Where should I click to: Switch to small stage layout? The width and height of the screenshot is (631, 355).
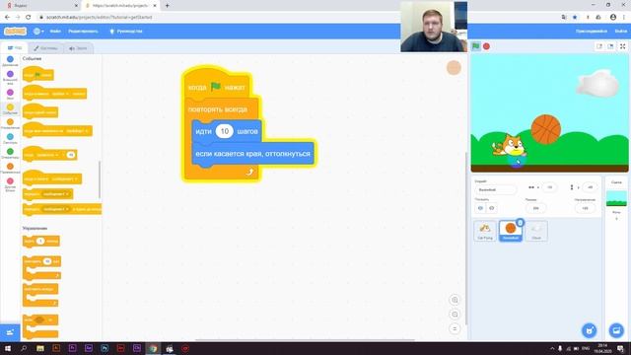click(599, 46)
